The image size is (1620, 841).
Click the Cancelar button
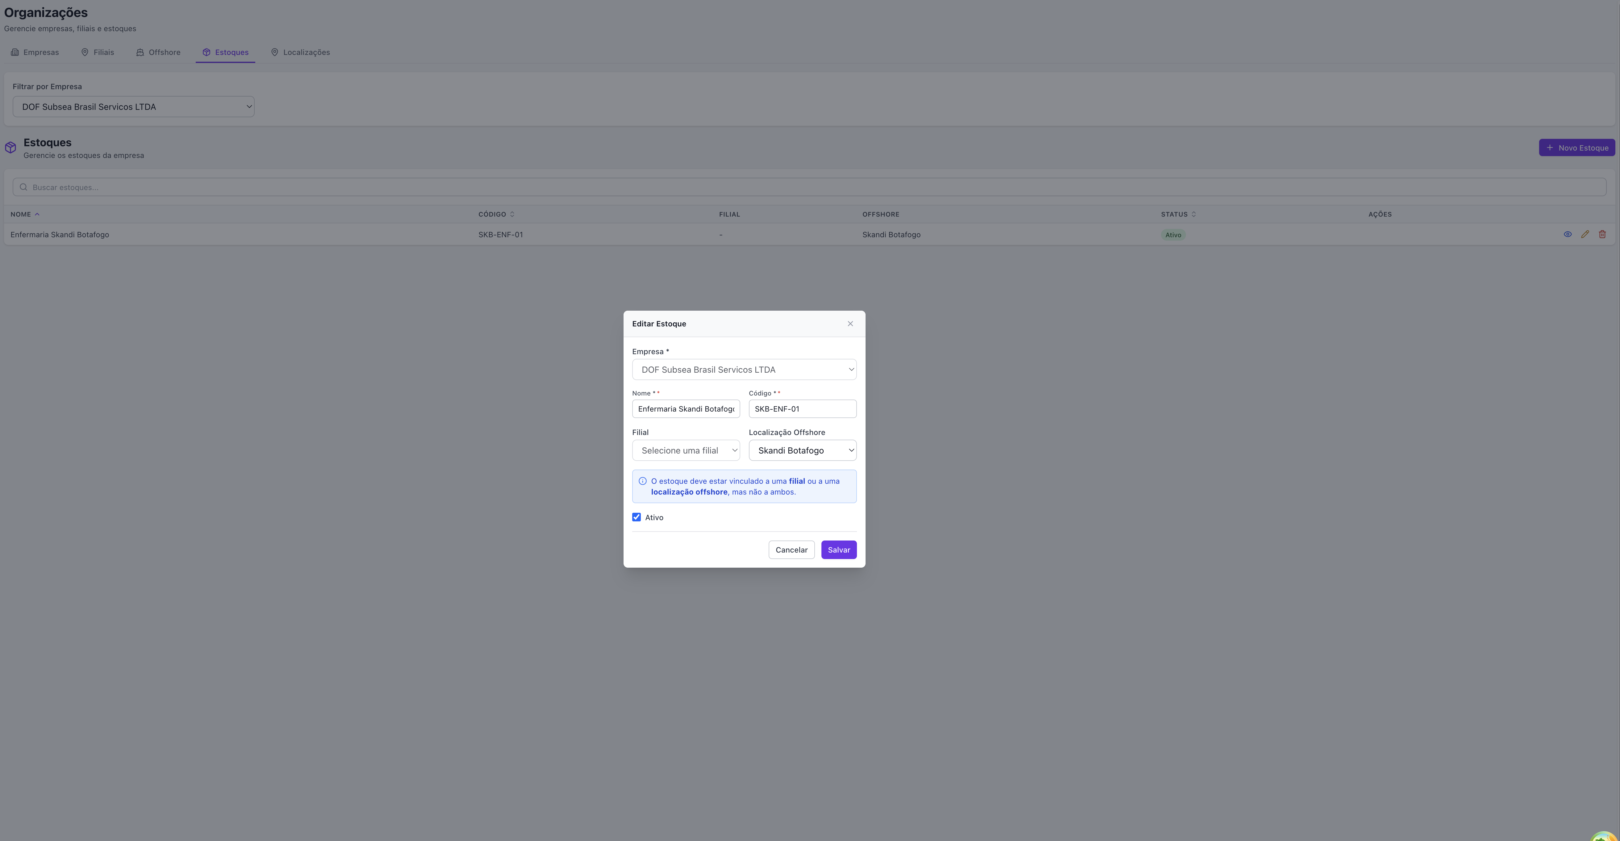pos(791,550)
